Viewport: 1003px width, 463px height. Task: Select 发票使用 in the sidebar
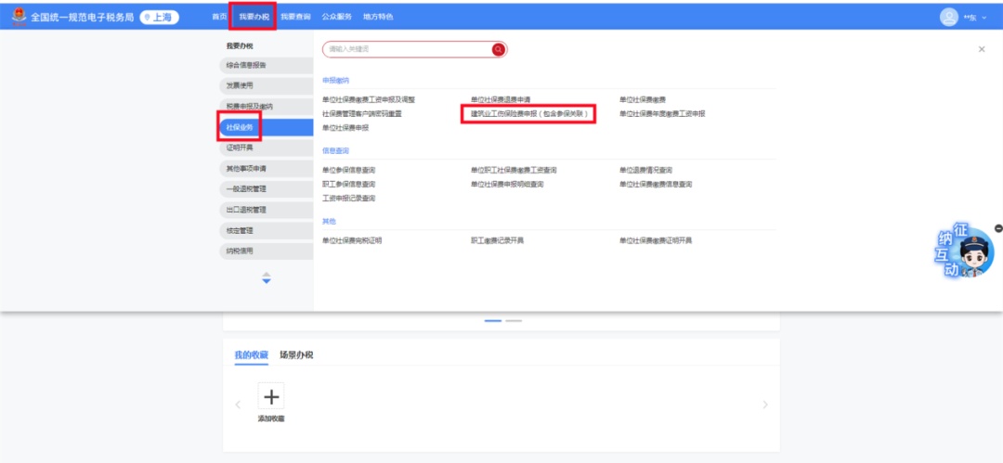point(266,85)
